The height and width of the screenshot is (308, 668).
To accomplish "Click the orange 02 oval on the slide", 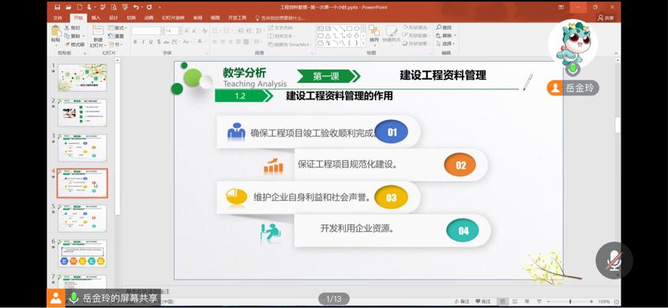I will click(x=460, y=165).
